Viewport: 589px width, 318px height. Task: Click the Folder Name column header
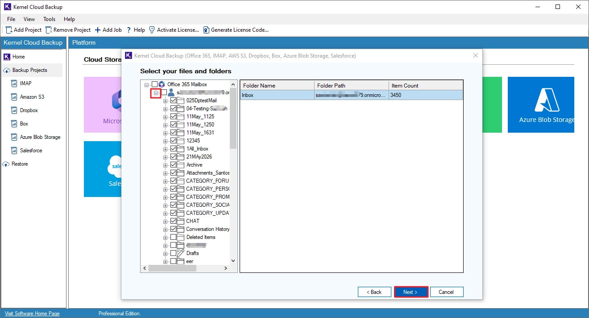coord(277,85)
